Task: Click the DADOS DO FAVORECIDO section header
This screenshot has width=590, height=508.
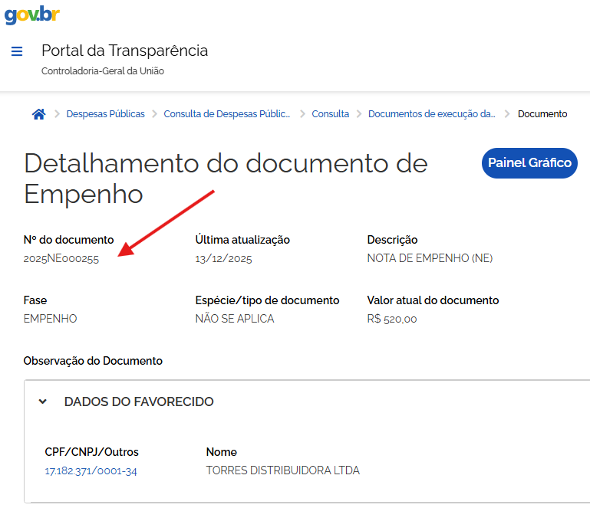Action: (x=139, y=401)
